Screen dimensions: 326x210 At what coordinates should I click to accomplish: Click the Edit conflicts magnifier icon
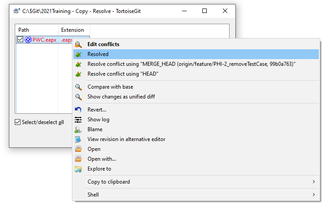click(x=79, y=44)
